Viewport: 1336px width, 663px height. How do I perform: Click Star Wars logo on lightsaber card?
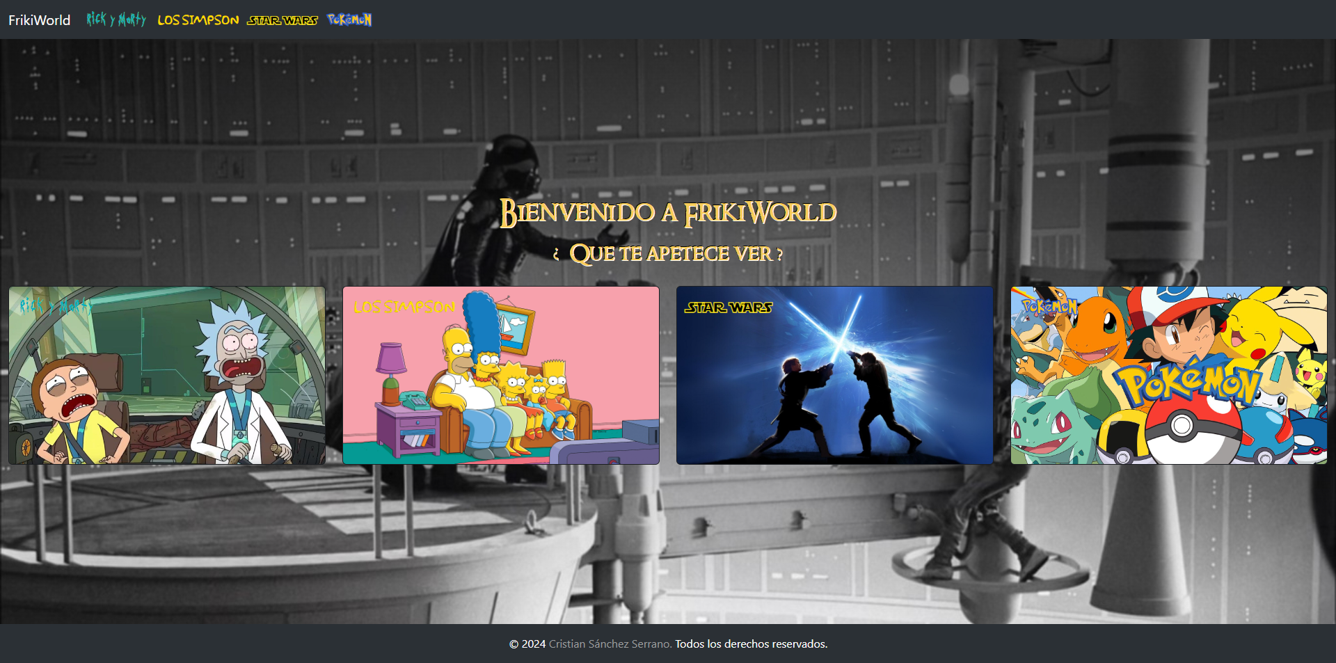pos(729,307)
